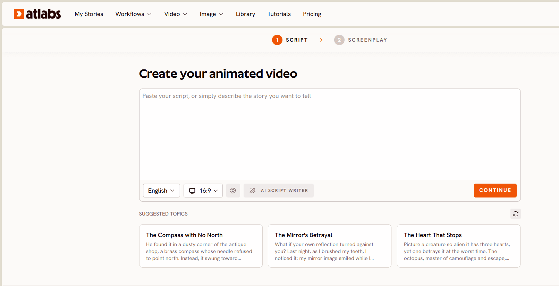
Task: Change the 16:9 aspect ratio dropdown
Action: [x=203, y=191]
